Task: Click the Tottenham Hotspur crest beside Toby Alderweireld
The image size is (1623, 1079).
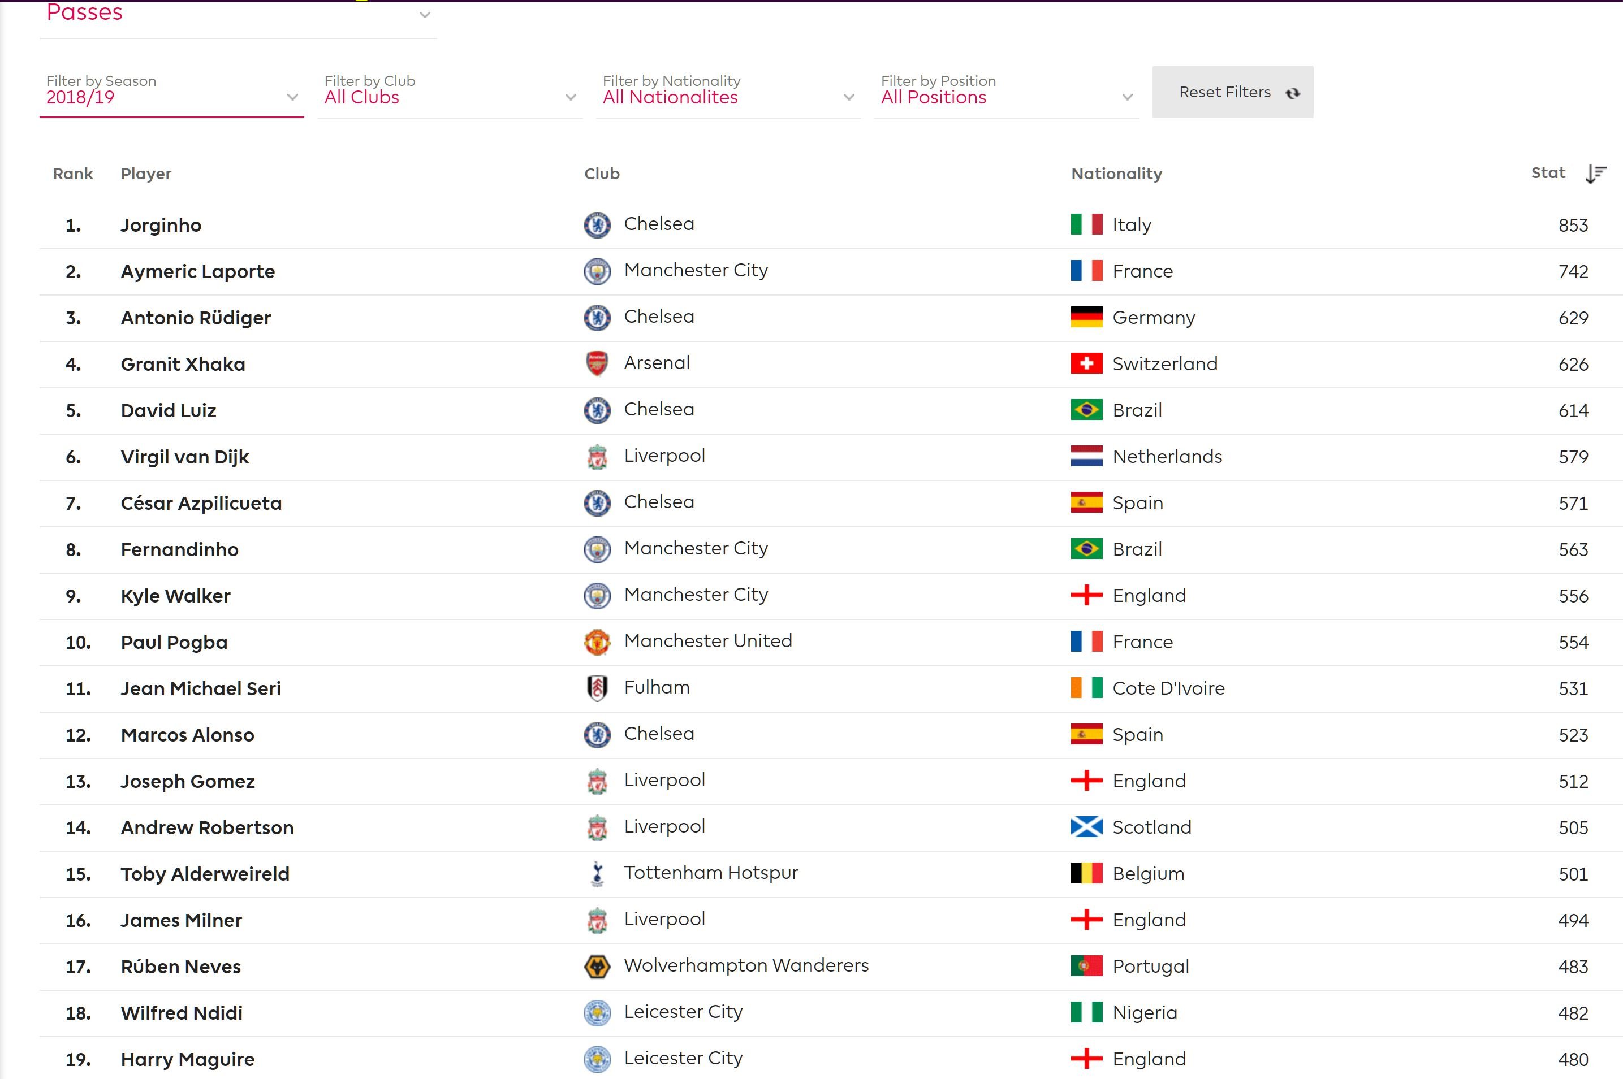Action: (597, 873)
